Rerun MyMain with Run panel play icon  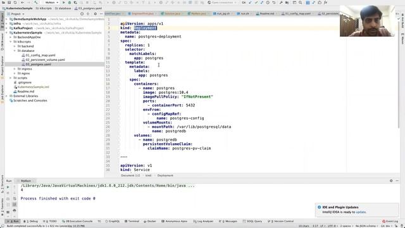click(x=8, y=187)
